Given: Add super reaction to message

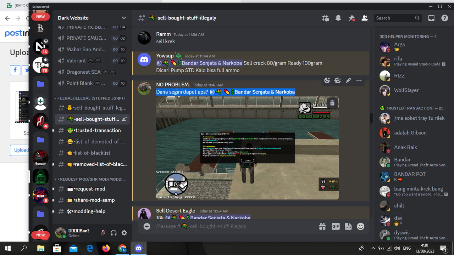Looking at the screenshot, I should click(x=338, y=80).
